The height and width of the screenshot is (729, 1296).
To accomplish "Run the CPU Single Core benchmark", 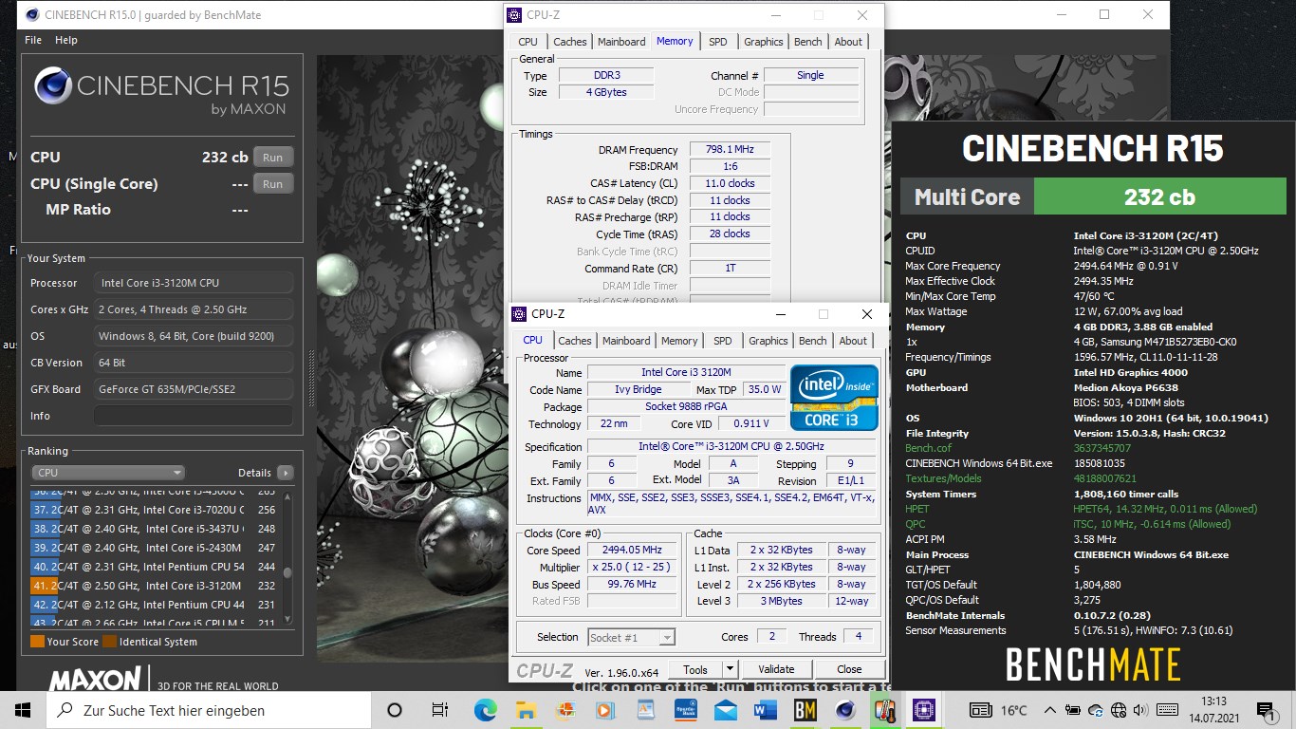I will coord(273,184).
